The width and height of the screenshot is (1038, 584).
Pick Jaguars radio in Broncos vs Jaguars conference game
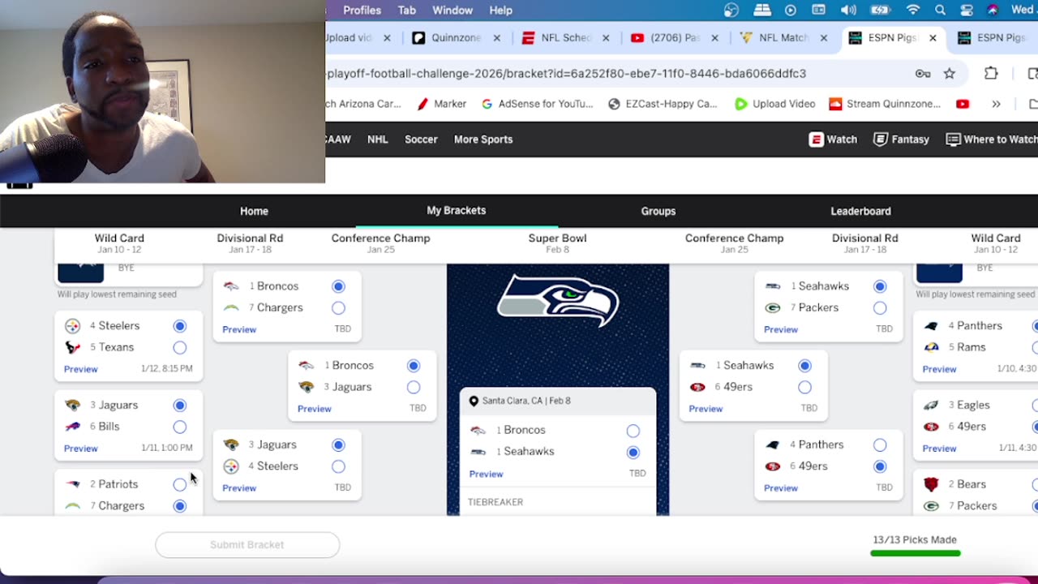pyautogui.click(x=414, y=388)
